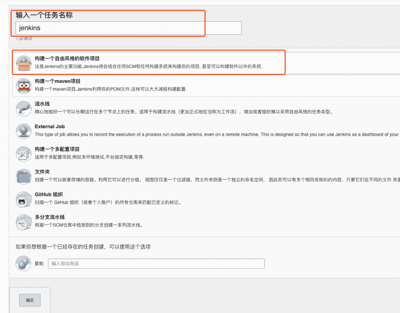Click the 确定 button
This screenshot has height=313, width=400.
coord(30,300)
